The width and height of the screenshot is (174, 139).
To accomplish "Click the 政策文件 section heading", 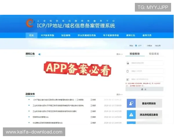I will 30,94.
